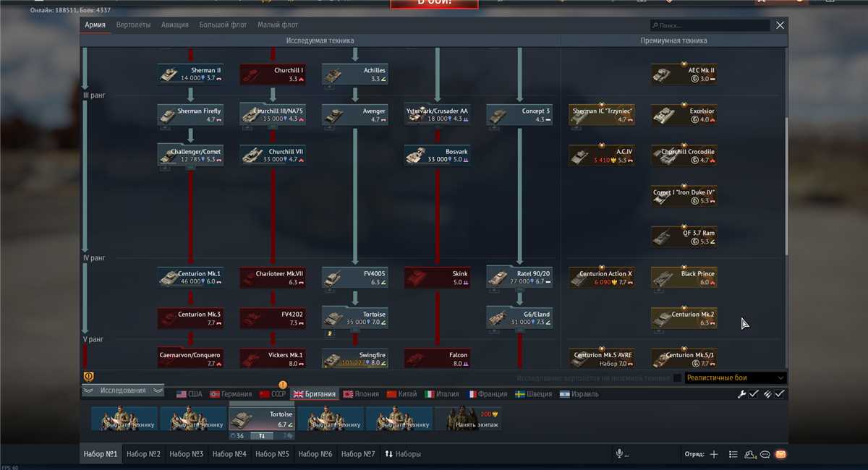Select the Bosvark anti-air card
868x470 pixels.
pos(438,155)
